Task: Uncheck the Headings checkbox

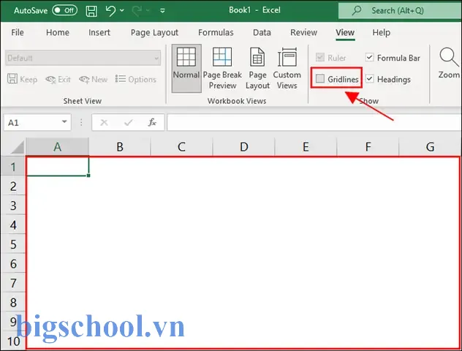Action: click(x=369, y=79)
